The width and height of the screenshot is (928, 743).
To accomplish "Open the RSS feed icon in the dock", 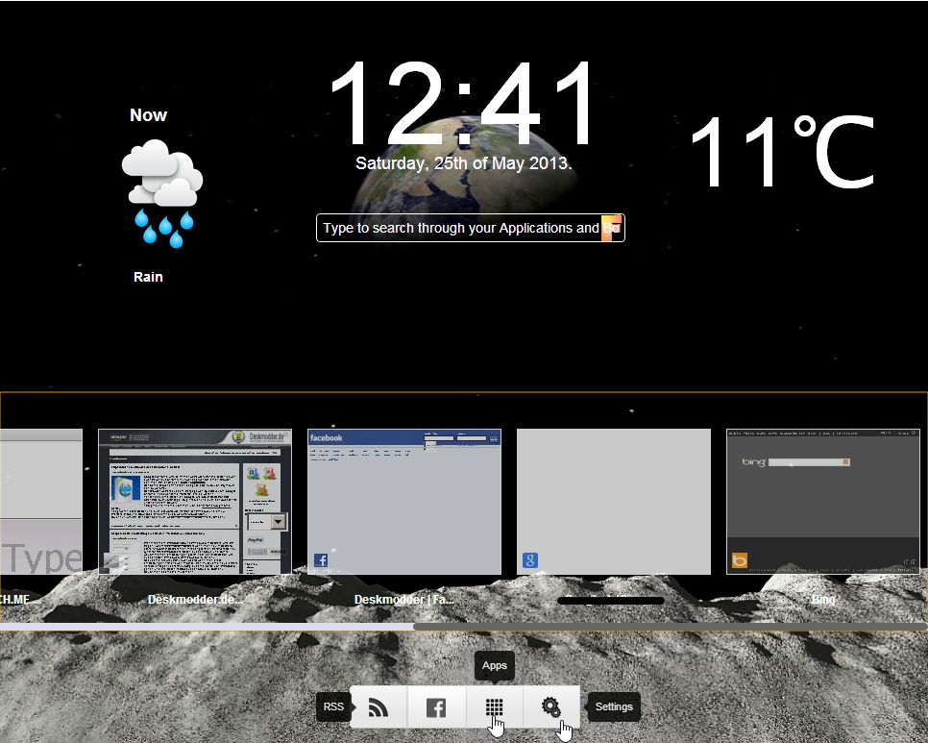I will (379, 706).
